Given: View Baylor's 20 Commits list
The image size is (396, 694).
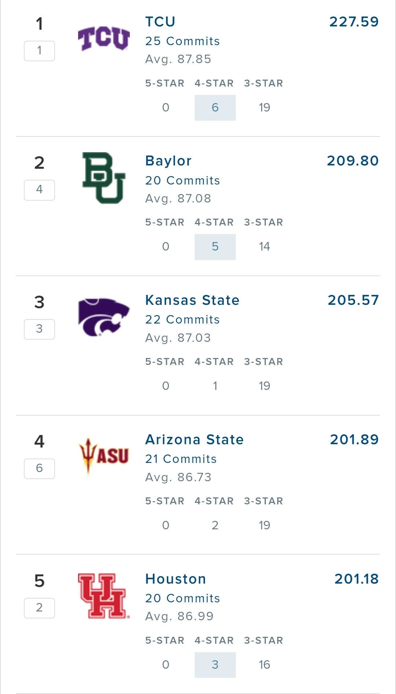Looking at the screenshot, I should click(x=182, y=180).
